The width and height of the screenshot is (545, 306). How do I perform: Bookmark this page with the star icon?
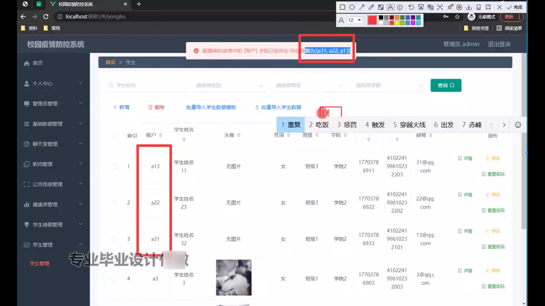pos(457,17)
